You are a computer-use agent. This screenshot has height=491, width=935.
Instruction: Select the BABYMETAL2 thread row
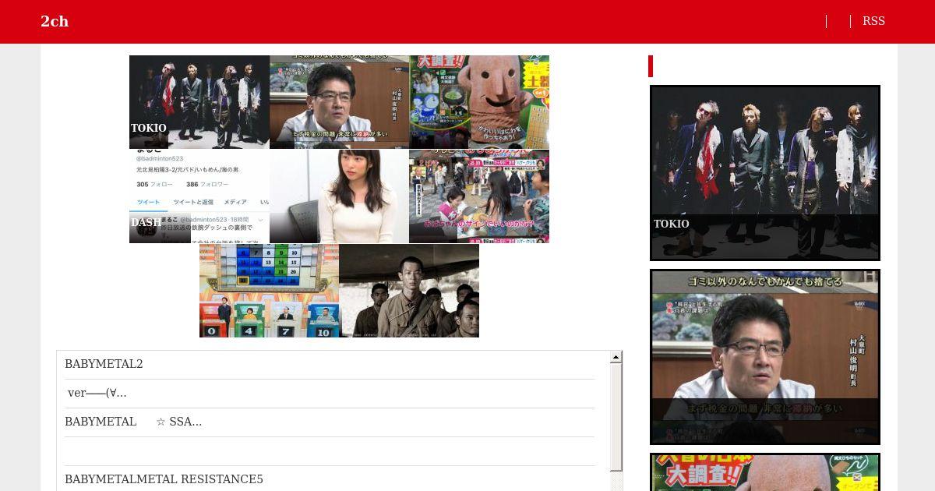coord(330,365)
